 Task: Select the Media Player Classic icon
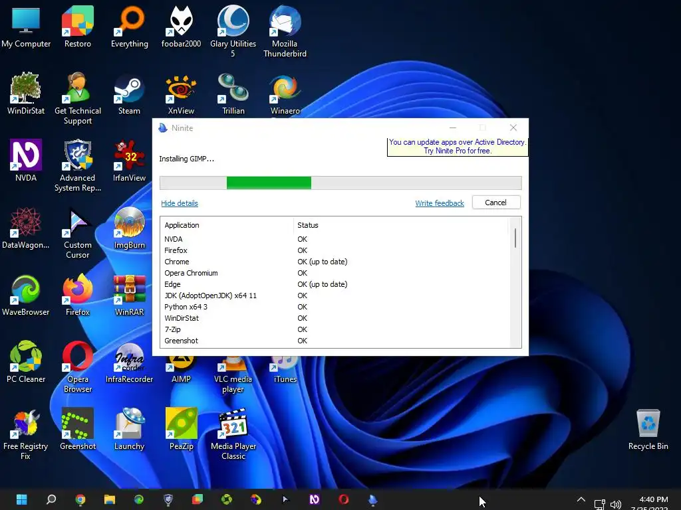coord(233,434)
